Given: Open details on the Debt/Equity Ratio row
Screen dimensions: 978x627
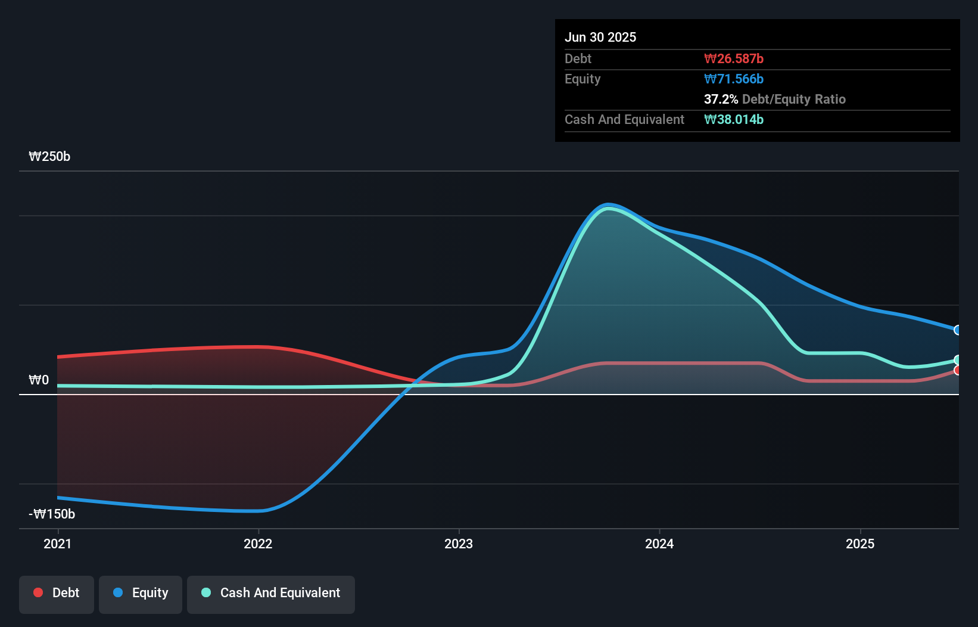Looking at the screenshot, I should tap(775, 99).
